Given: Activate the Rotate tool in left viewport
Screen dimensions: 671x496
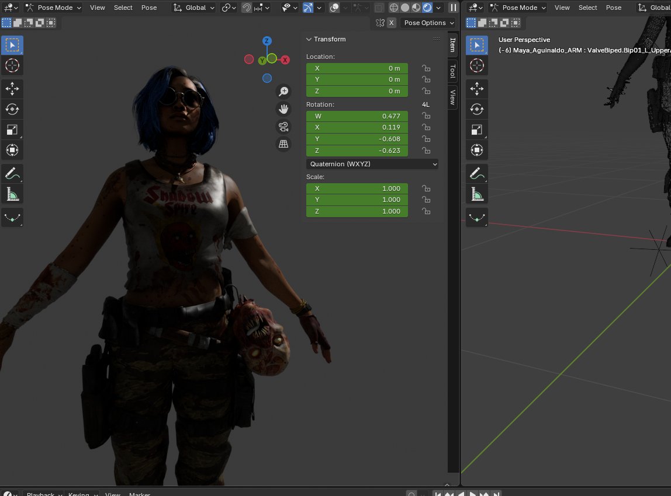Looking at the screenshot, I should coord(12,109).
